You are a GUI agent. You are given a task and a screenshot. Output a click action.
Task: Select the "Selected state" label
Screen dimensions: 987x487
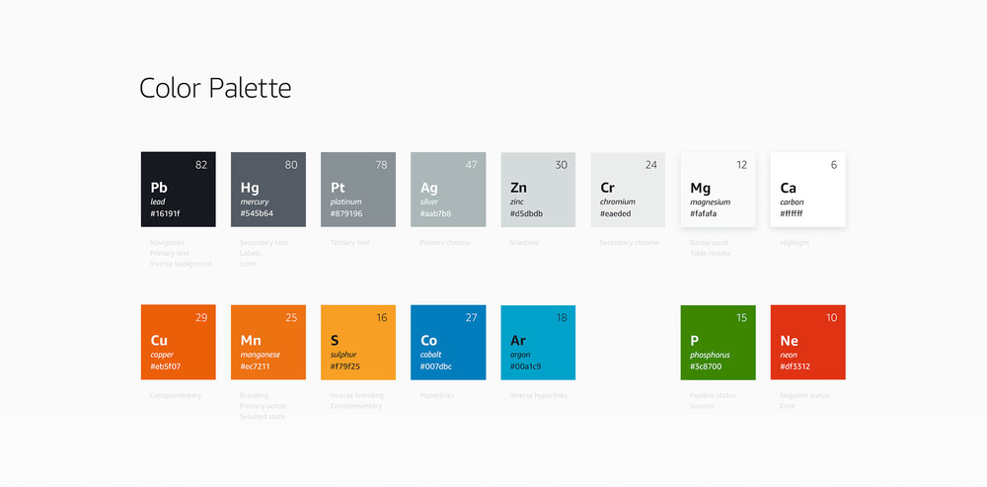point(263,417)
